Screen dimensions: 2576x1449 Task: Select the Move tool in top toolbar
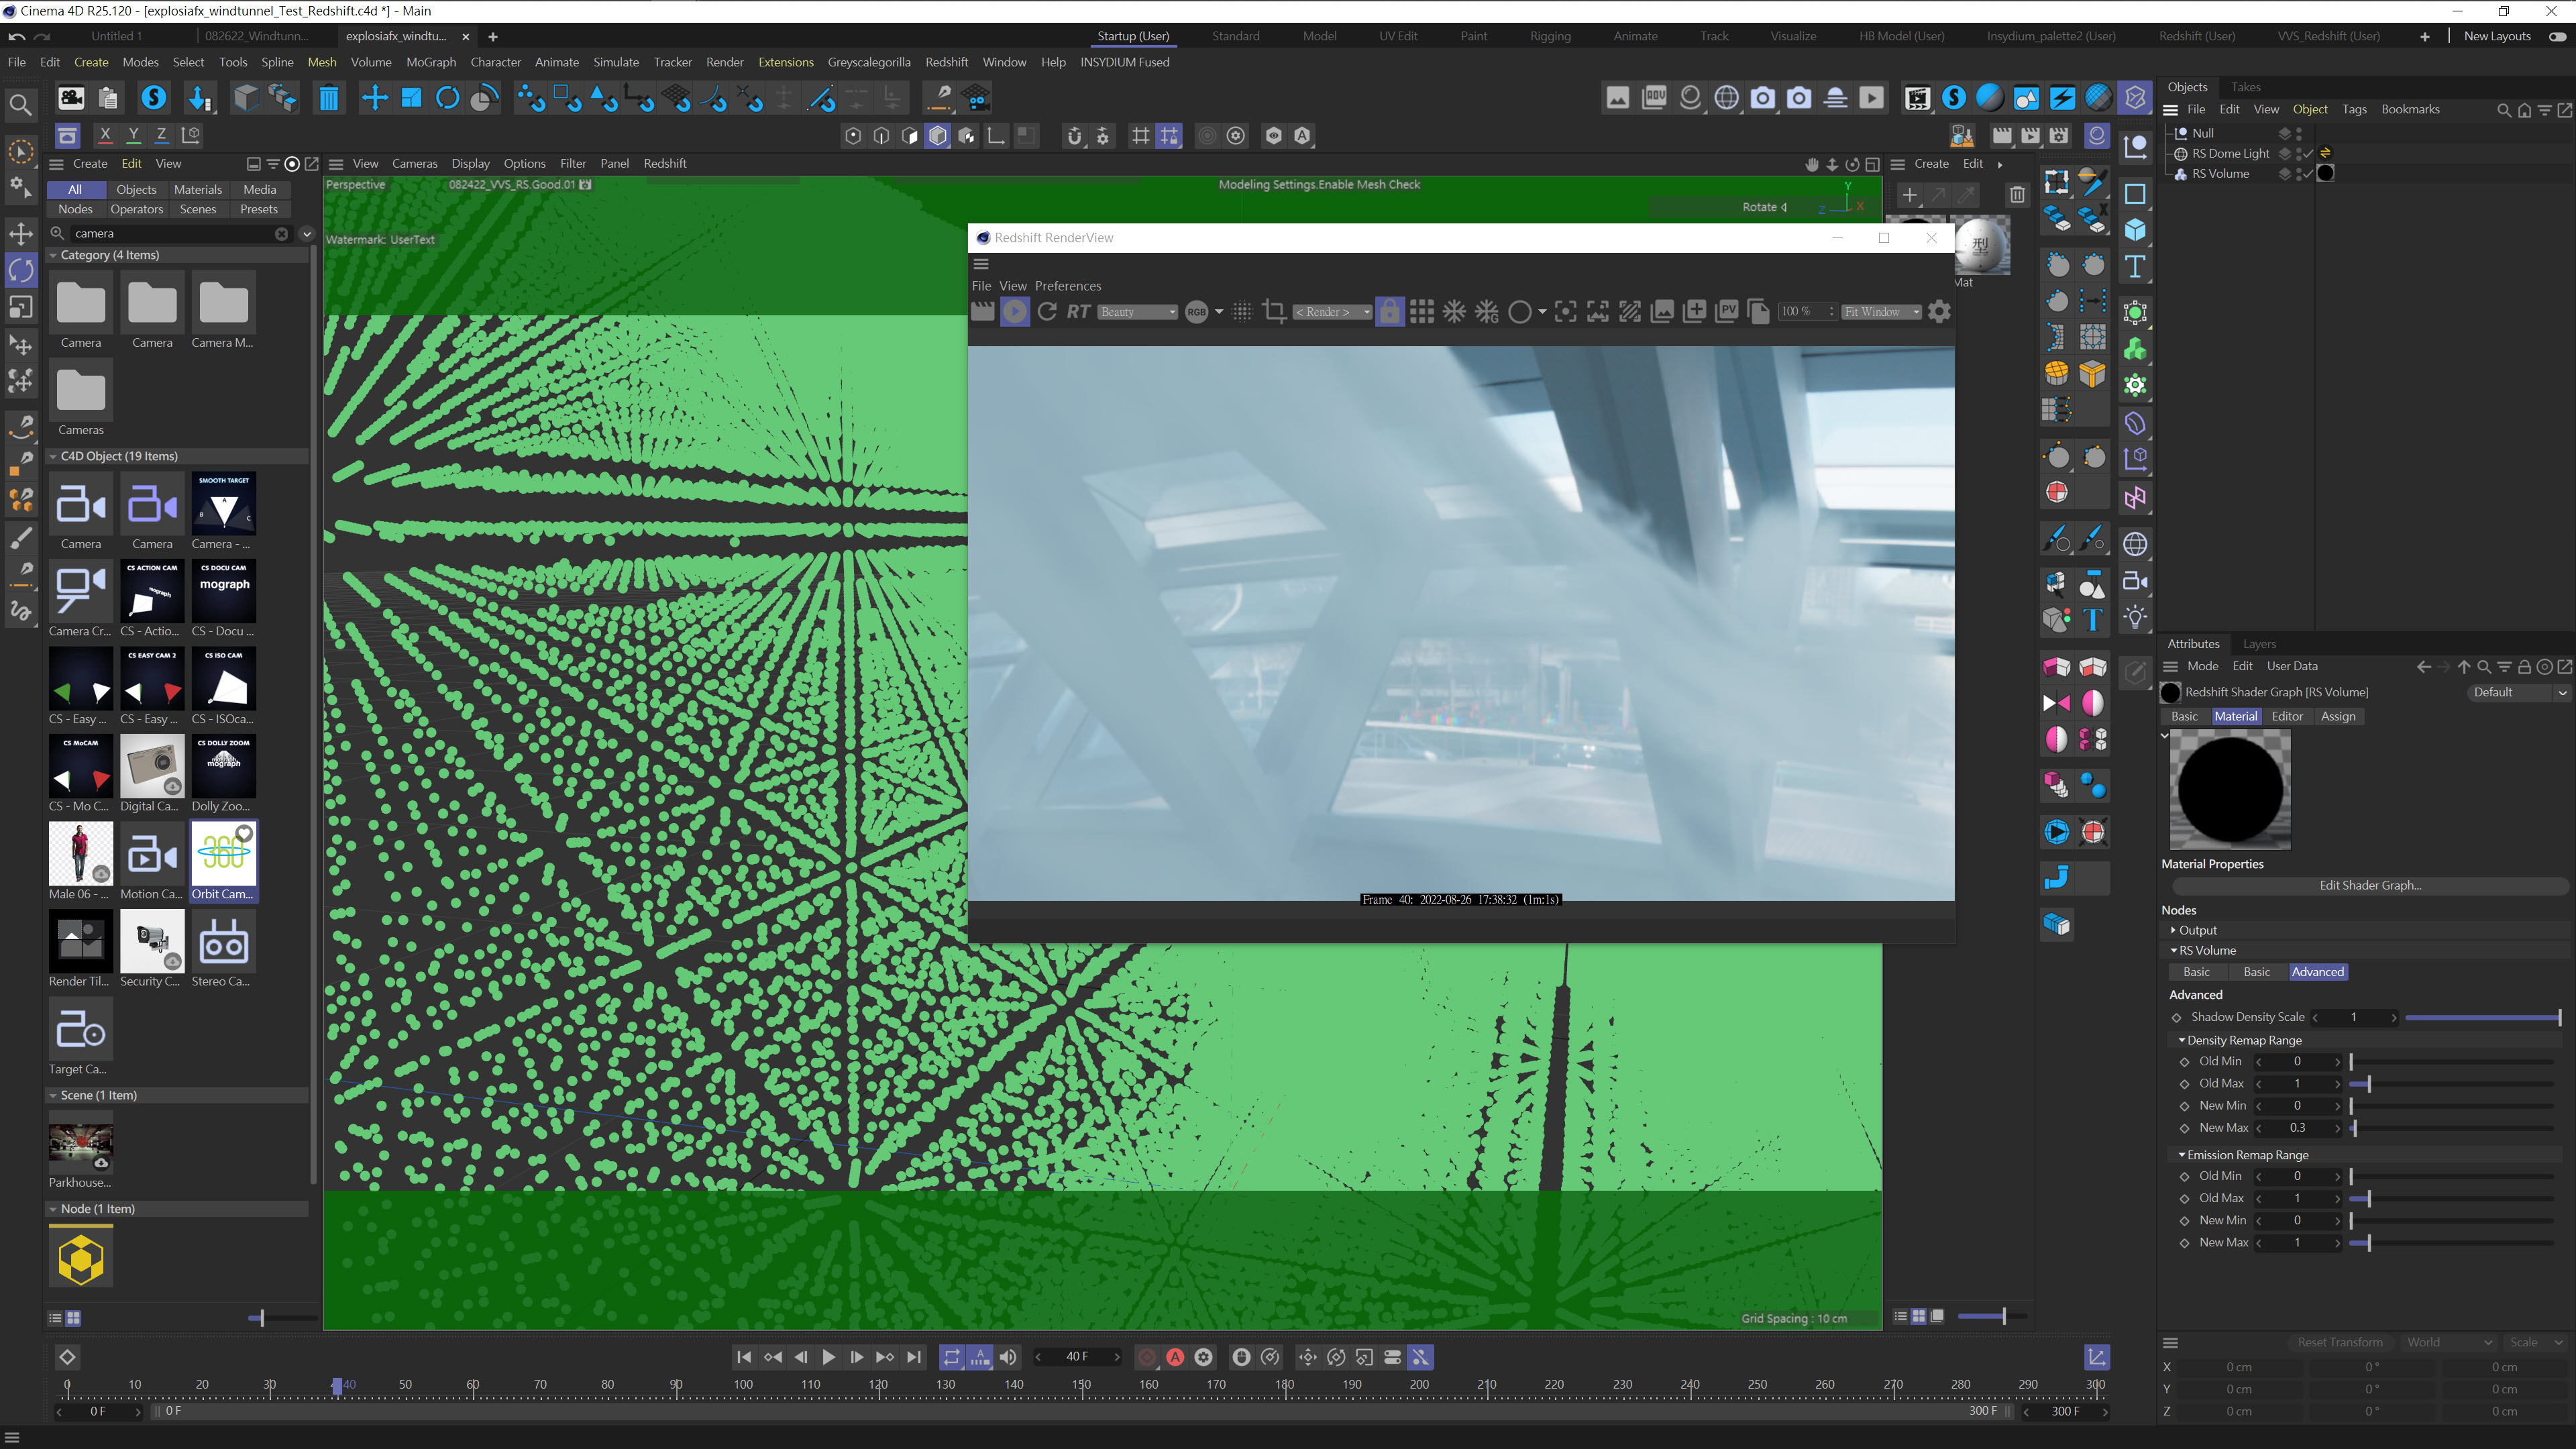(x=374, y=98)
